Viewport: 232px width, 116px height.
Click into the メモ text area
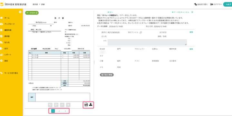point(147,42)
